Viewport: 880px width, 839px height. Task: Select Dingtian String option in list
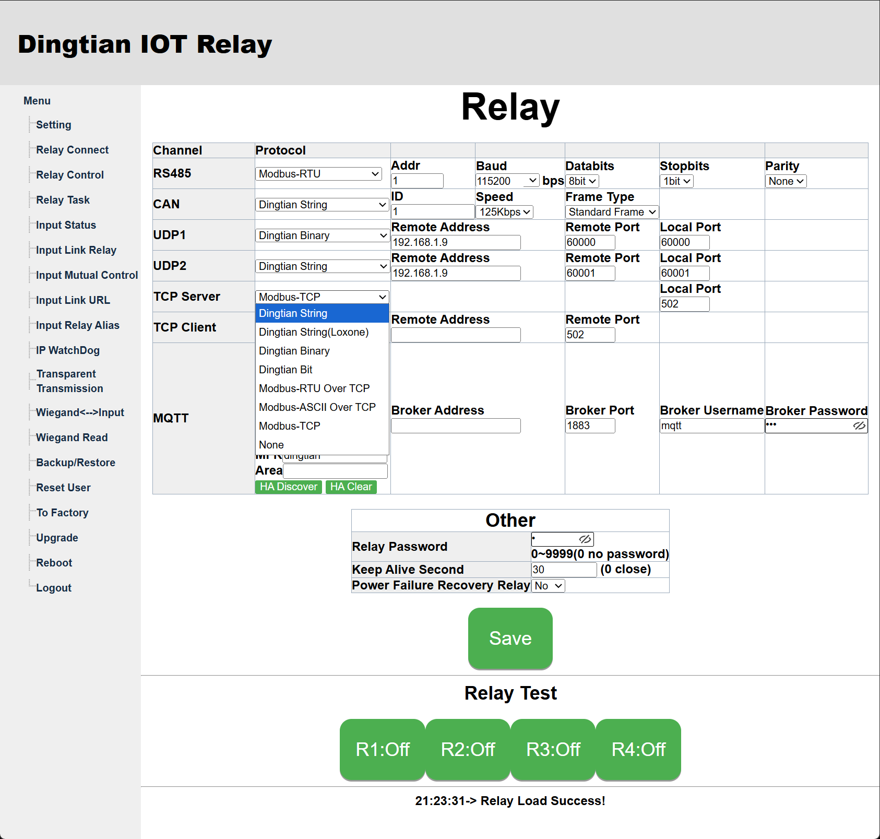tap(322, 313)
